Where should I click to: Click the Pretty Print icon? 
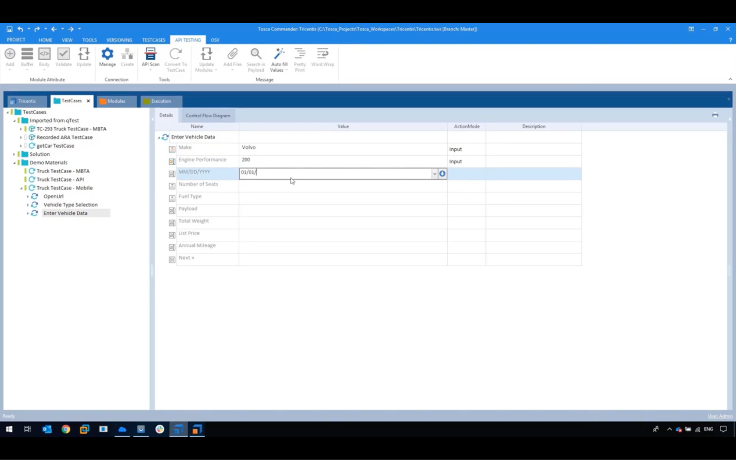click(300, 54)
